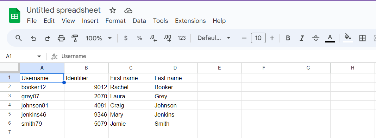
Task: Increase decimal places
Action: pyautogui.click(x=167, y=38)
